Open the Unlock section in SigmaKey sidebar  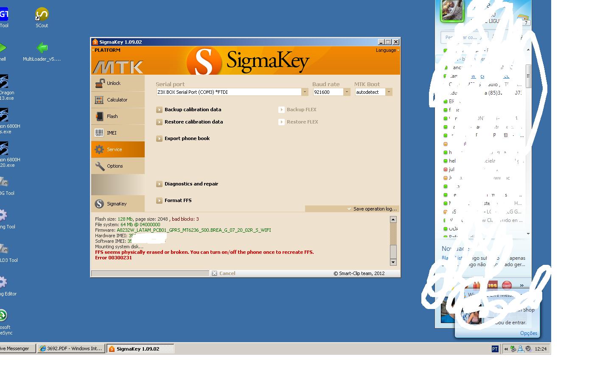[x=118, y=83]
